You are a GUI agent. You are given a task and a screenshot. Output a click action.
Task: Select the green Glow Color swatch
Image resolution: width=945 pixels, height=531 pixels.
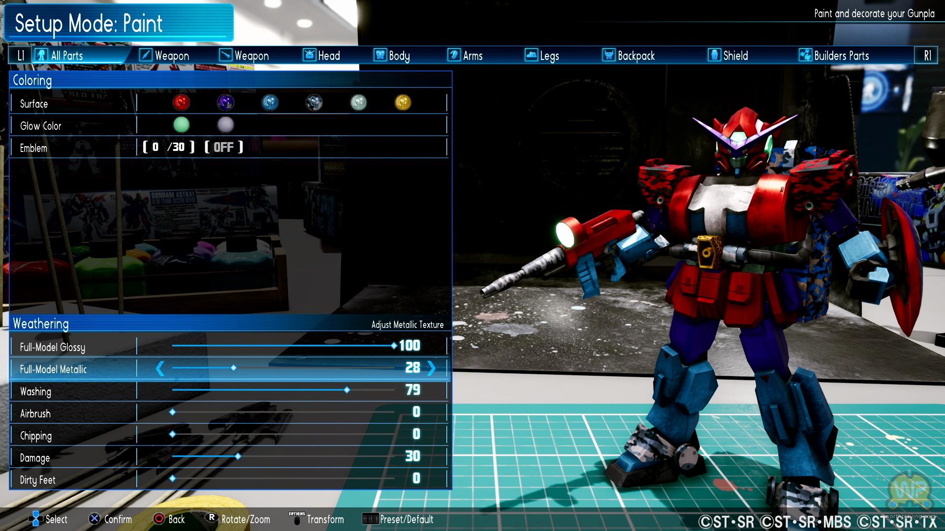click(x=181, y=125)
